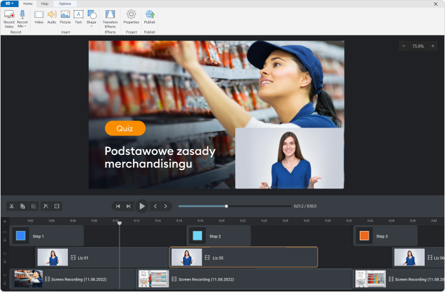Zoom out the preview with minus button
445x292 pixels.
(404, 46)
